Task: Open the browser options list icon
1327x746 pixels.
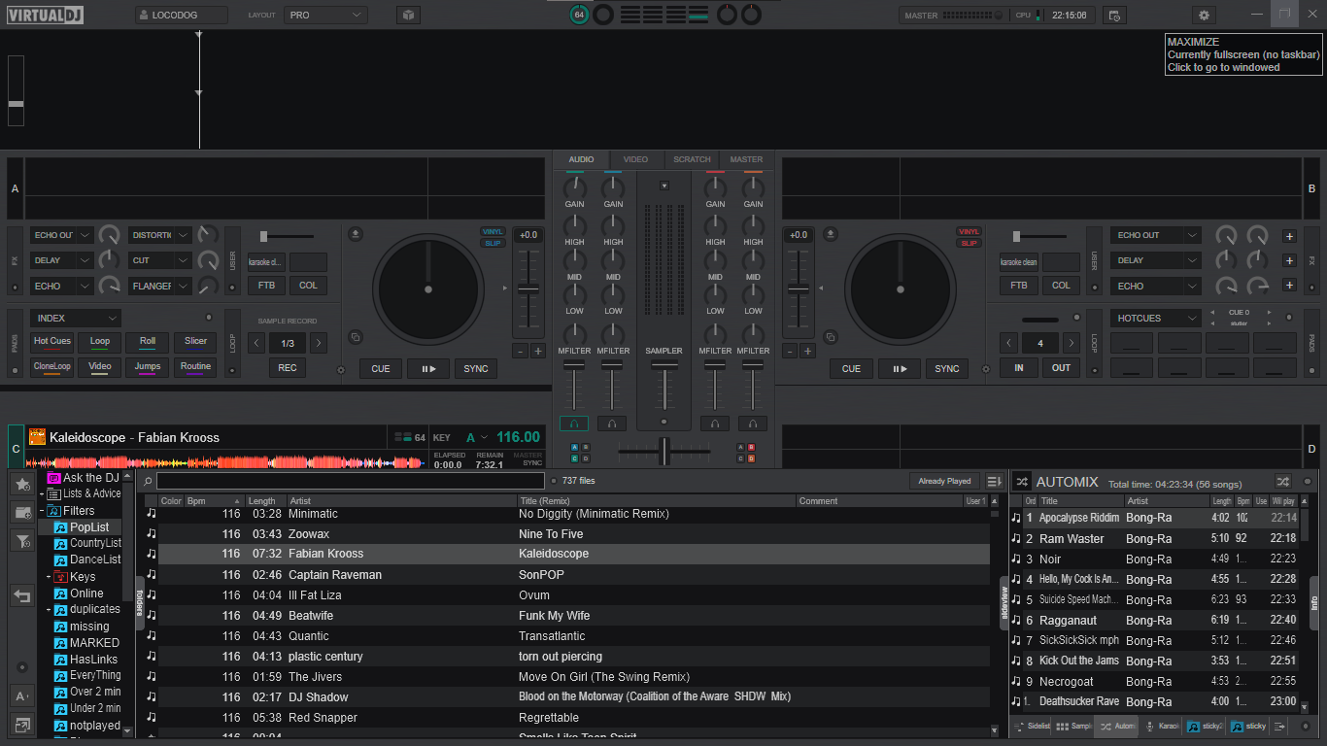Action: point(994,481)
